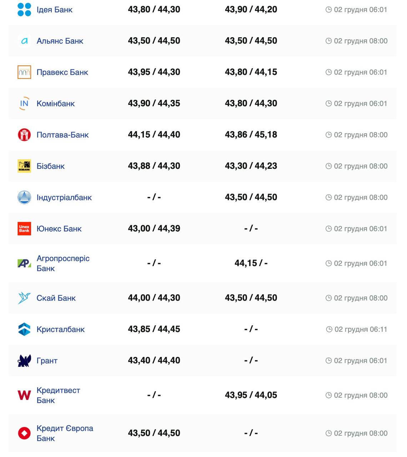Click the Кредит Європа Банк red logo

(24, 433)
